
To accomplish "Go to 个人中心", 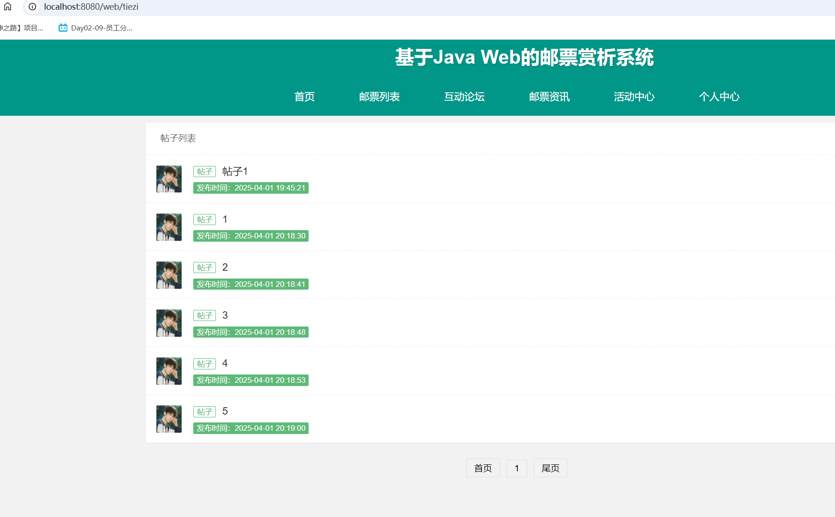I will tap(719, 97).
